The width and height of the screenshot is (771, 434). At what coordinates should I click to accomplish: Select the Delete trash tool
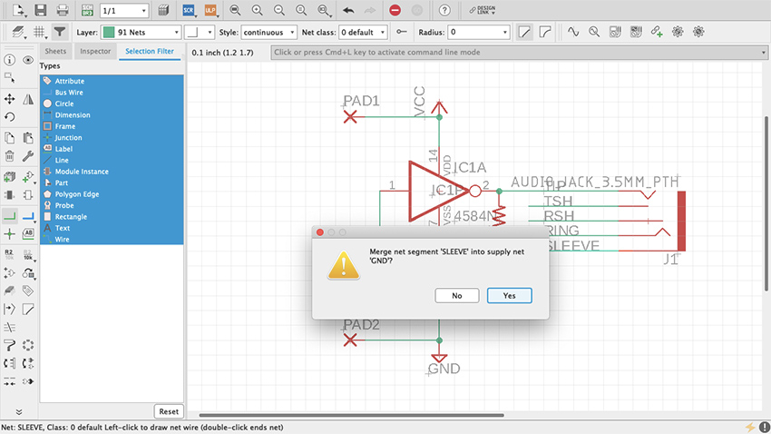[x=9, y=156]
